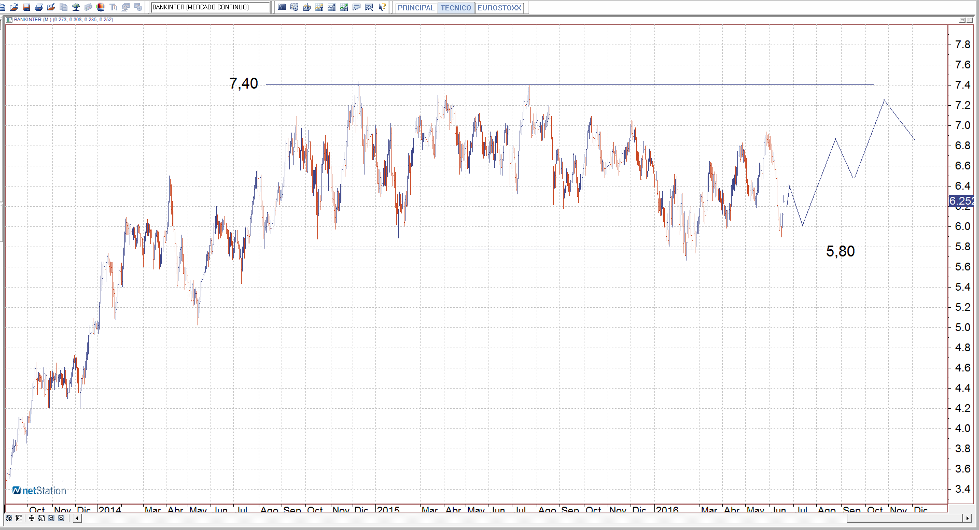979x530 pixels.
Task: Click the netStation logo on the chart
Action: click(x=39, y=491)
